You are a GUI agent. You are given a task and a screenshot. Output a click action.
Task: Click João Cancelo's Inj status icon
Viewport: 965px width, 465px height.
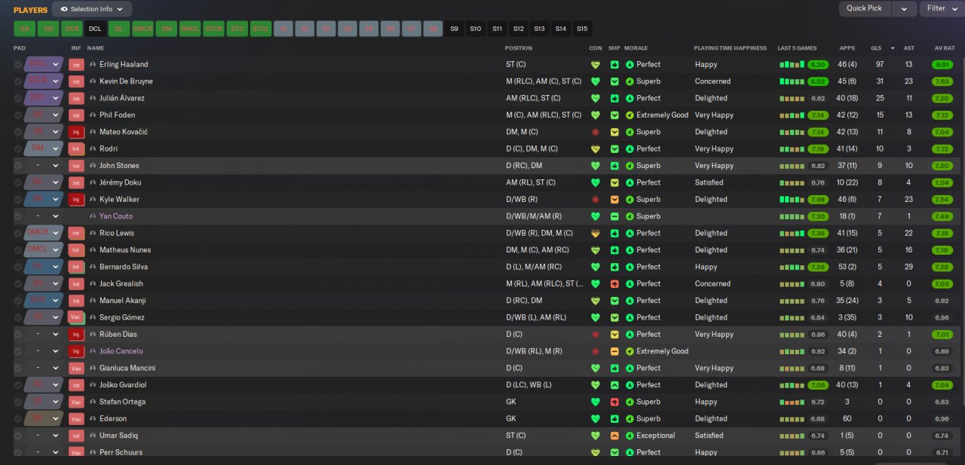(76, 351)
